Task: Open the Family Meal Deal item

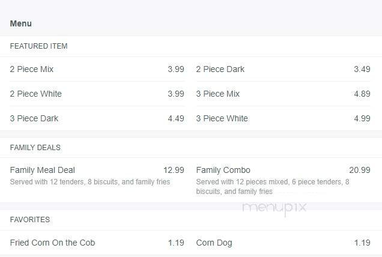Action: click(43, 170)
